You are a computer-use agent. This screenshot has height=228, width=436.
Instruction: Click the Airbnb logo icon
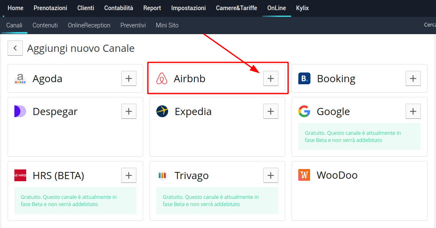(x=162, y=78)
